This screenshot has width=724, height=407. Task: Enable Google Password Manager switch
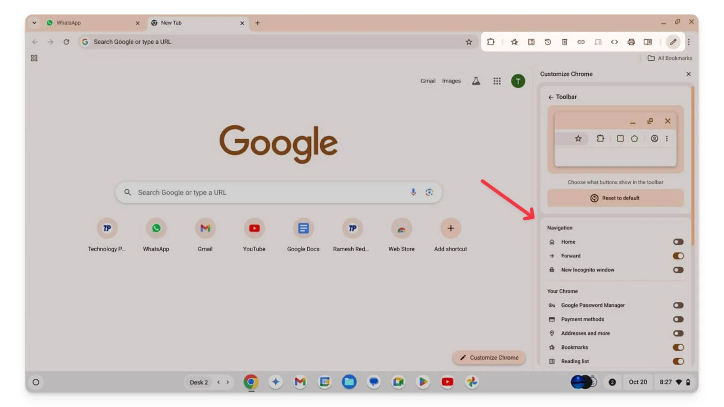(x=678, y=305)
